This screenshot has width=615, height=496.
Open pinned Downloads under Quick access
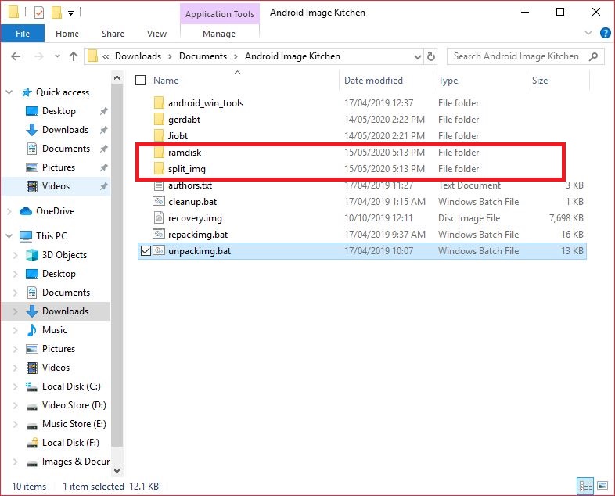click(x=65, y=130)
